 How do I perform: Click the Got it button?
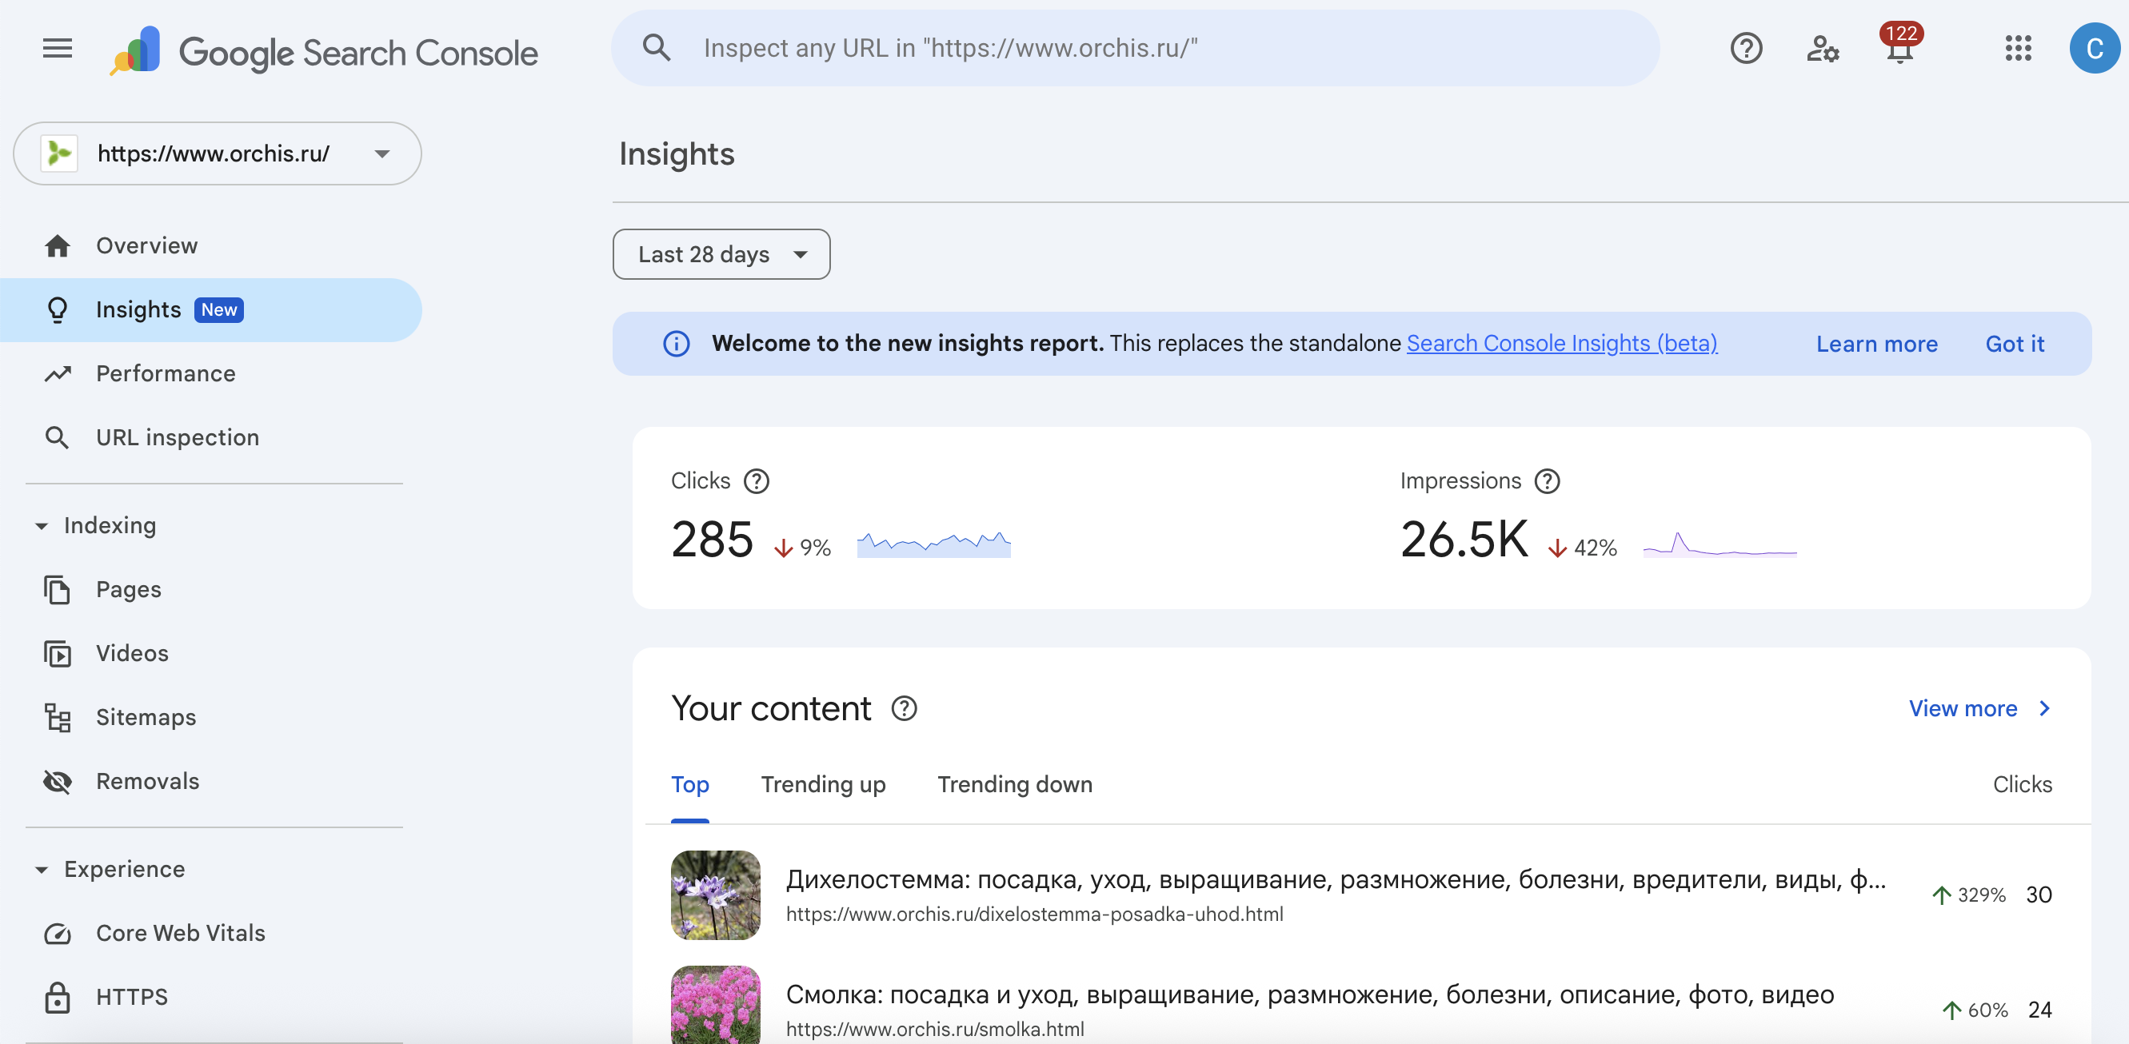[2014, 344]
